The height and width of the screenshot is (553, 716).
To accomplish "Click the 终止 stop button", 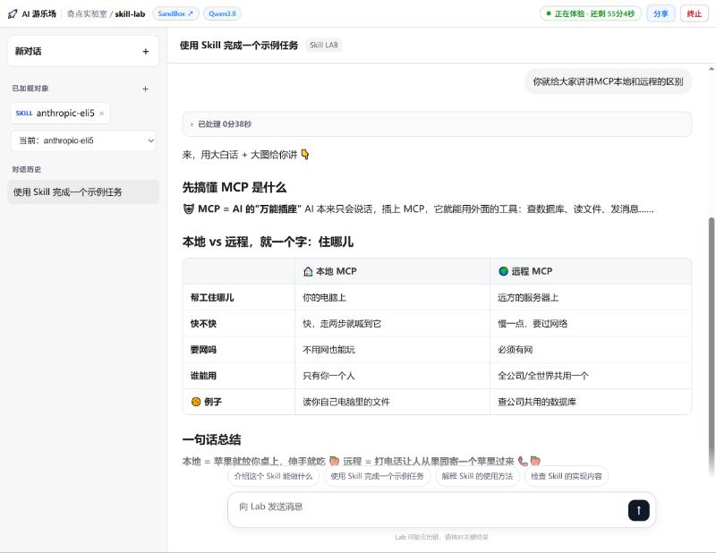I will click(695, 13).
